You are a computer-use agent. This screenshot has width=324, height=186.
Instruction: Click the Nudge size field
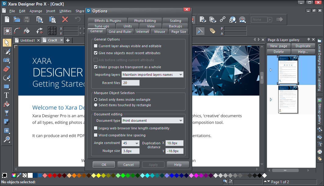[x=131, y=151]
